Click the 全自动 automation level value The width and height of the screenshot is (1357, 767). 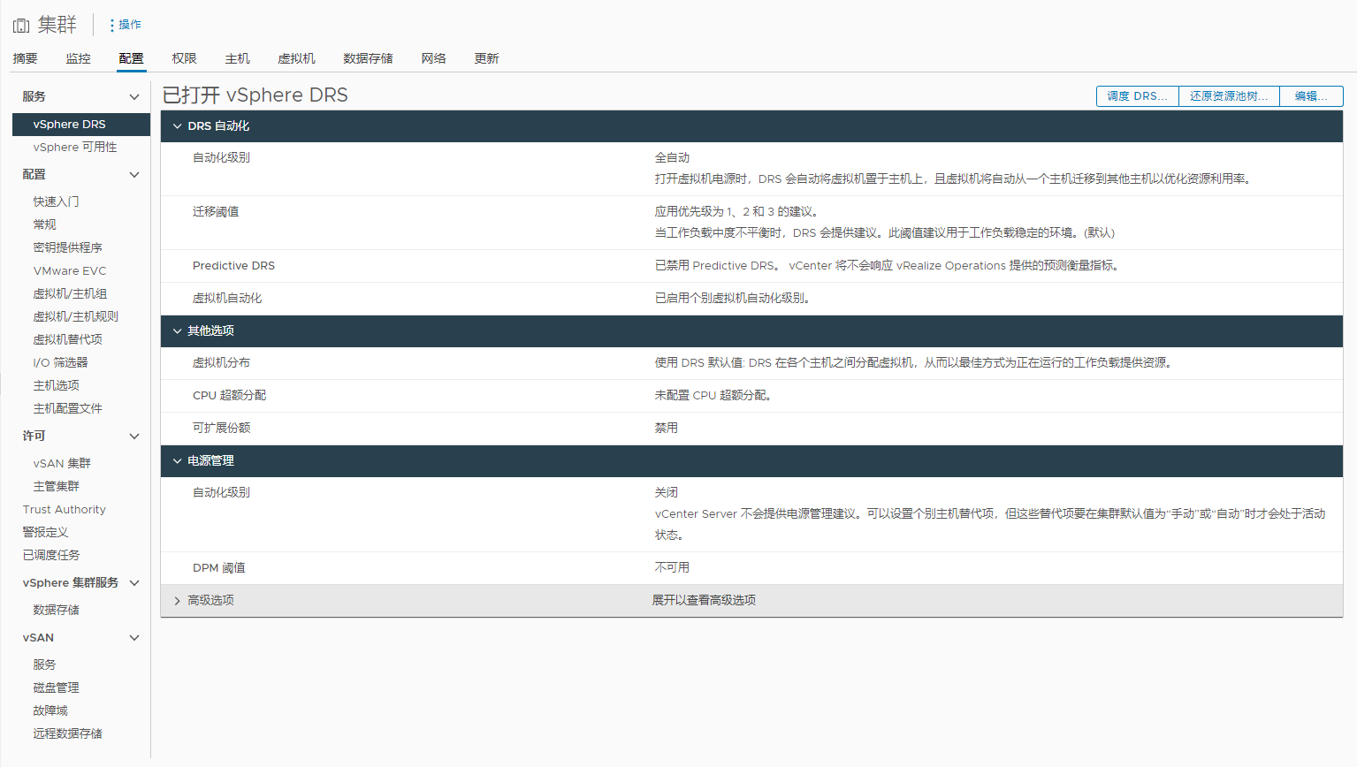pos(672,158)
